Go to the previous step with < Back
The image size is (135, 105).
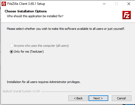click(x=78, y=98)
